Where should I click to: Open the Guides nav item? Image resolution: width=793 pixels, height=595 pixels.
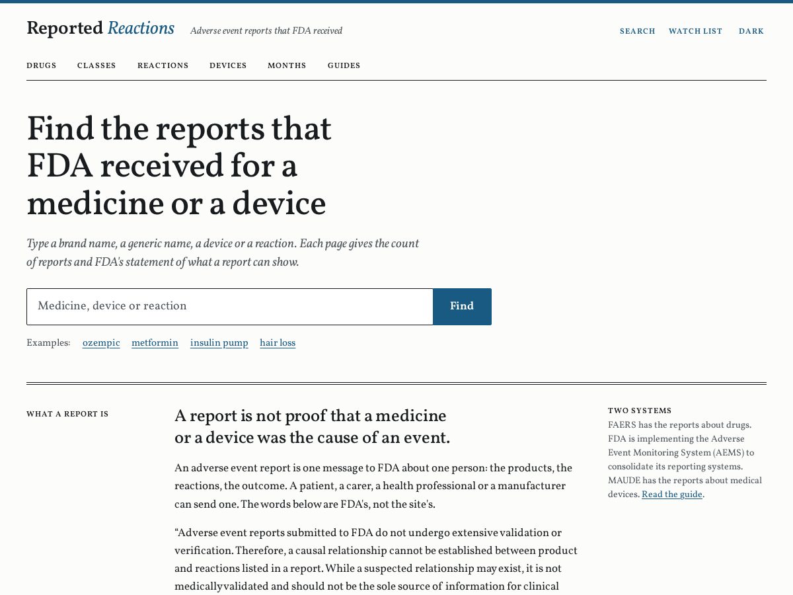click(344, 65)
